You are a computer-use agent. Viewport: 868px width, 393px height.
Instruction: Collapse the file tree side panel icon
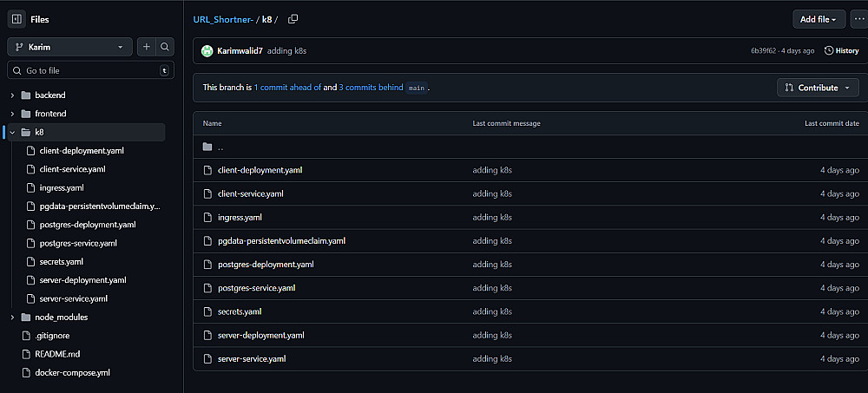16,19
